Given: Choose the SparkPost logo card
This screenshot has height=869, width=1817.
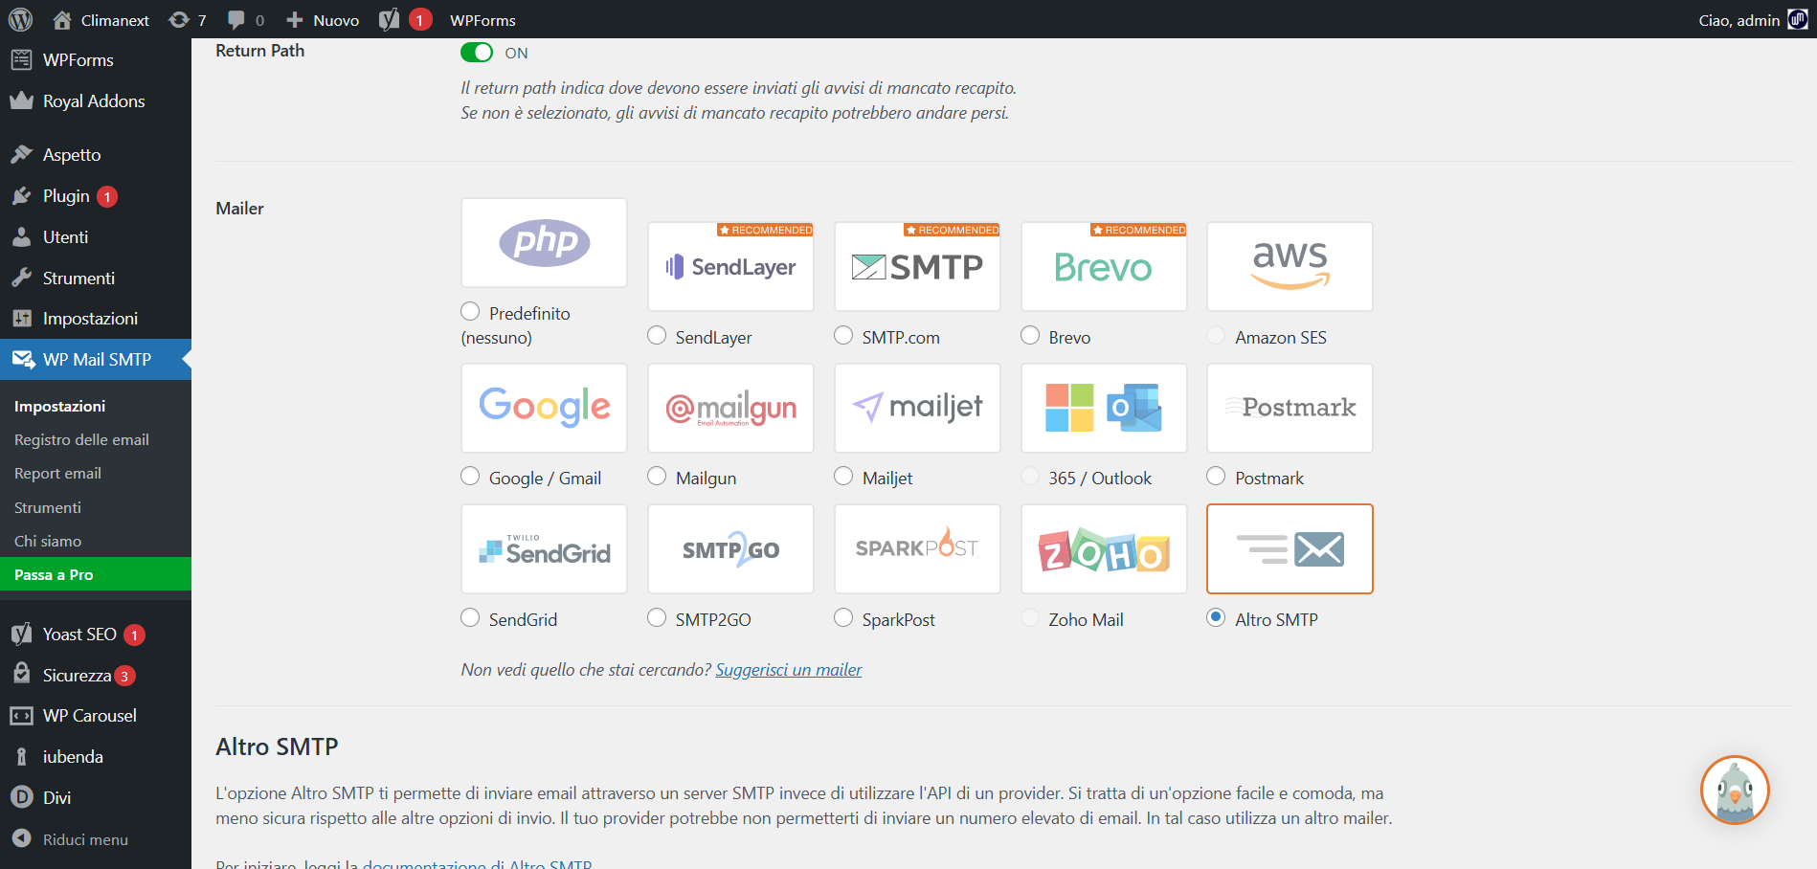Looking at the screenshot, I should point(917,549).
